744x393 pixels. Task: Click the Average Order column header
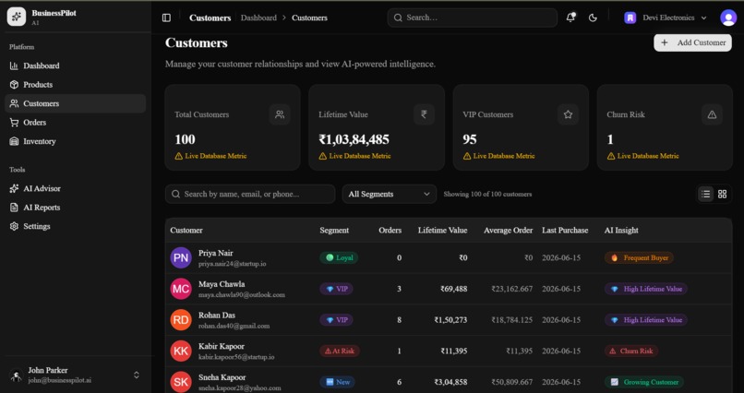(x=509, y=231)
